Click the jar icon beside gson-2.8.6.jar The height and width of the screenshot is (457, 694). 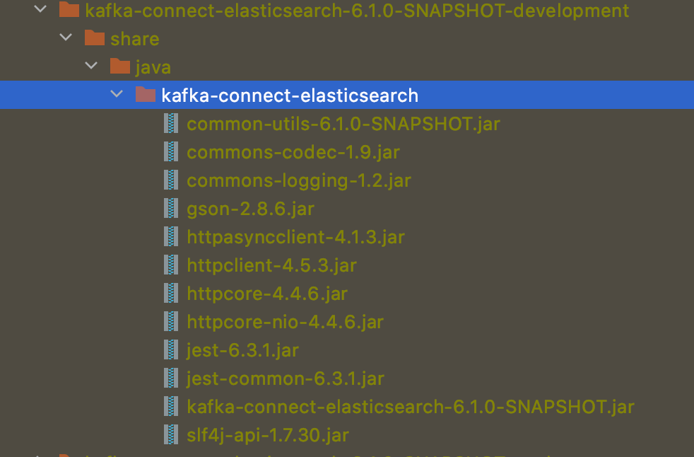coord(170,208)
